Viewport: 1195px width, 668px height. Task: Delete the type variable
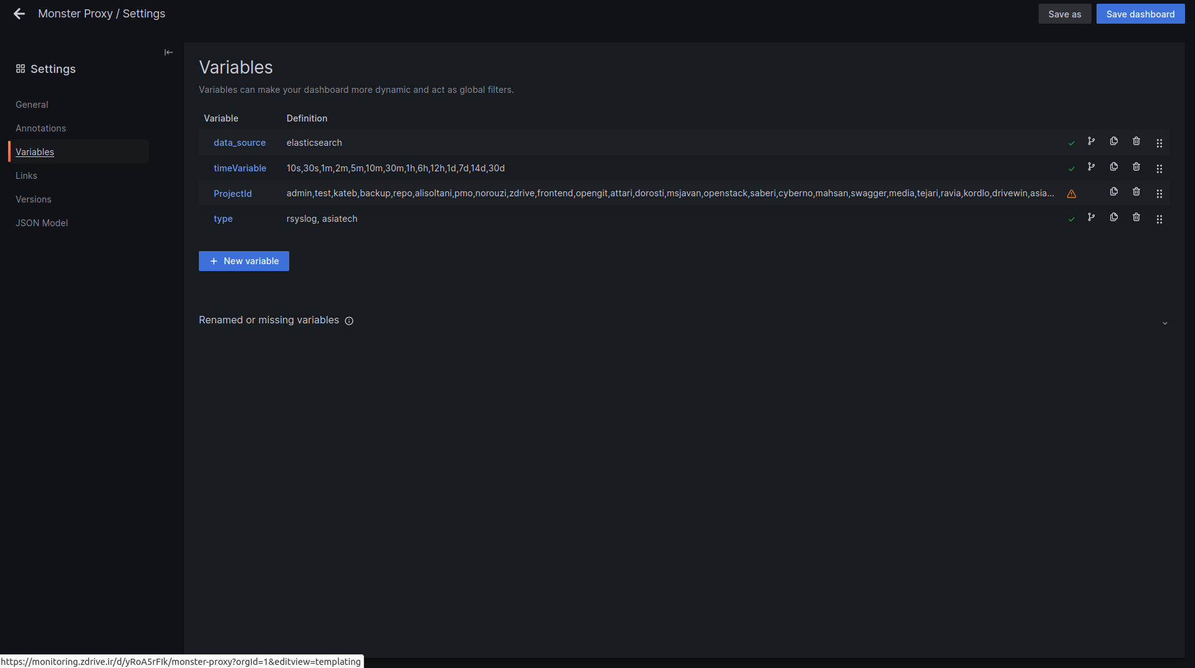(x=1136, y=217)
